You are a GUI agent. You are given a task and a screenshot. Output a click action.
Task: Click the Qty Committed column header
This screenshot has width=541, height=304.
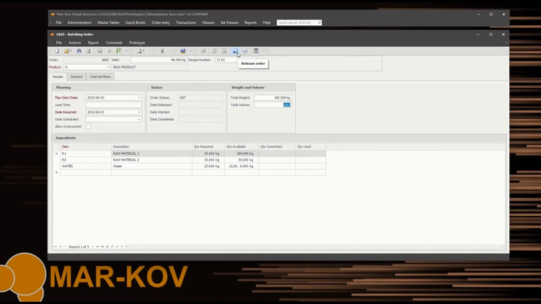pyautogui.click(x=277, y=147)
